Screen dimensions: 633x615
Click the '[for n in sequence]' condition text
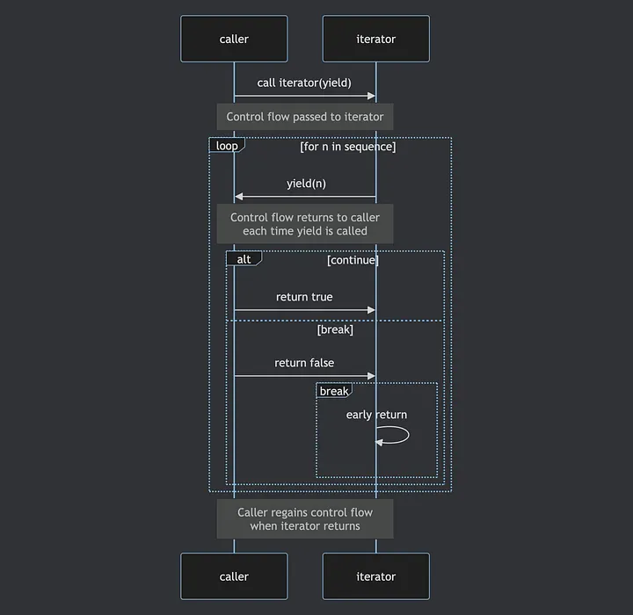348,147
